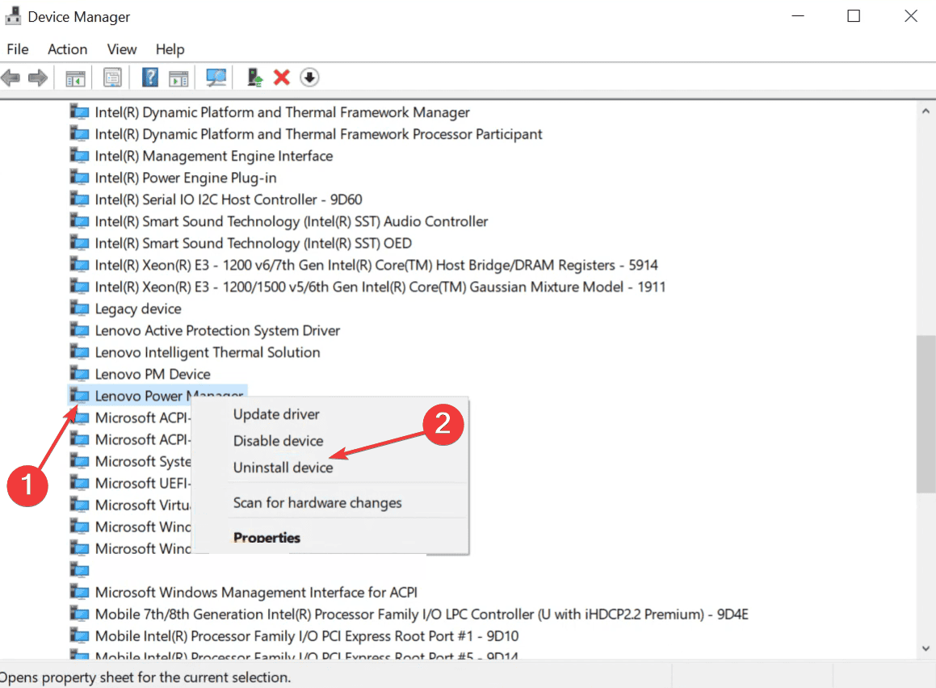
Task: Click the icon next to Intel(R) Power Engine Plug-in
Action: (x=79, y=178)
